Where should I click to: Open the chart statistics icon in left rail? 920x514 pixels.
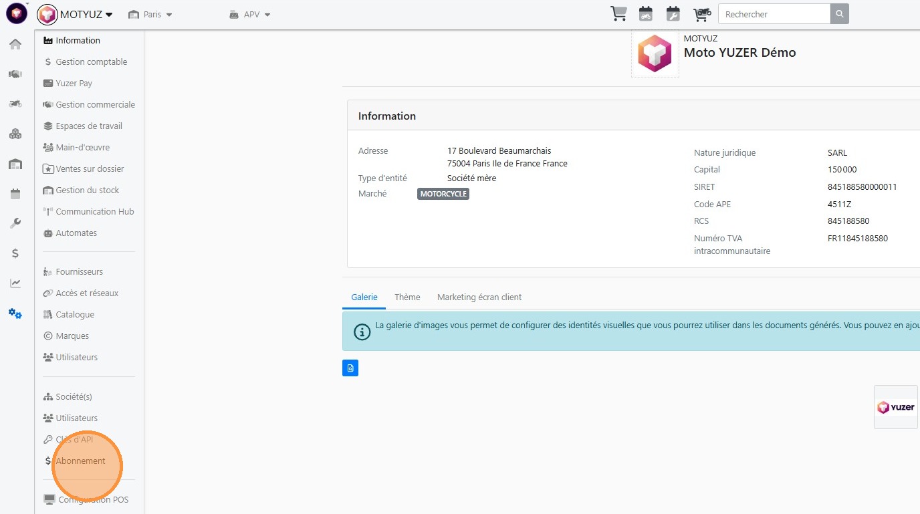15,283
